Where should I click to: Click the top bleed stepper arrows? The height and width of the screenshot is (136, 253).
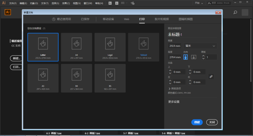(x=170, y=72)
